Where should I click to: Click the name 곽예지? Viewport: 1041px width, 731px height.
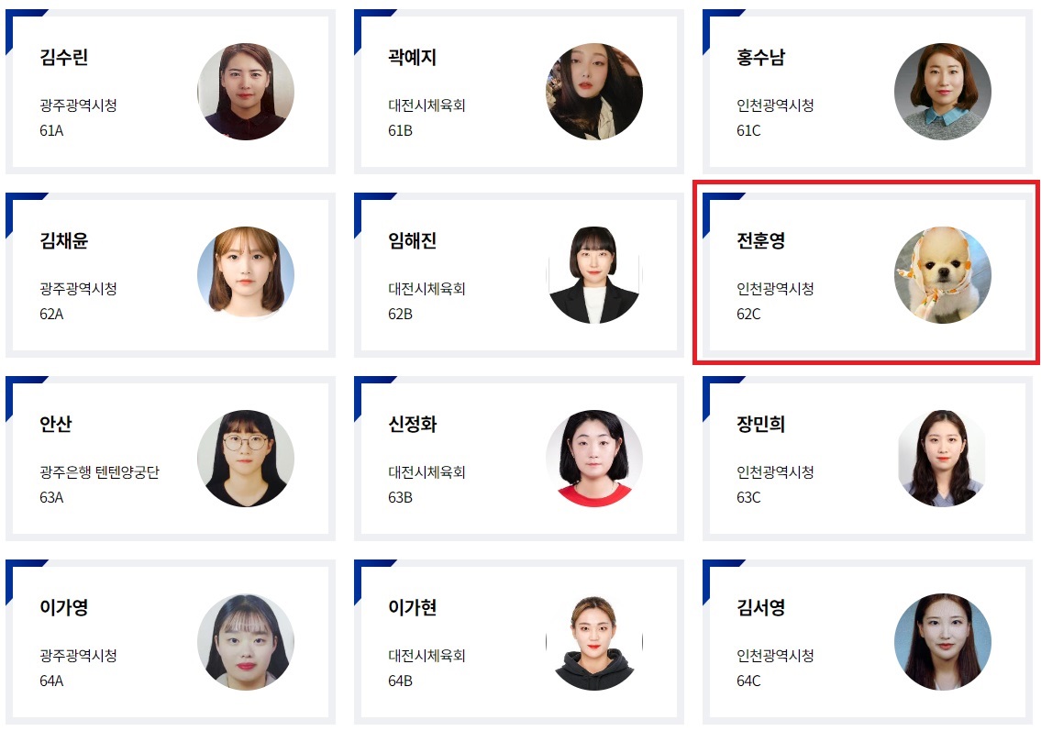click(413, 57)
